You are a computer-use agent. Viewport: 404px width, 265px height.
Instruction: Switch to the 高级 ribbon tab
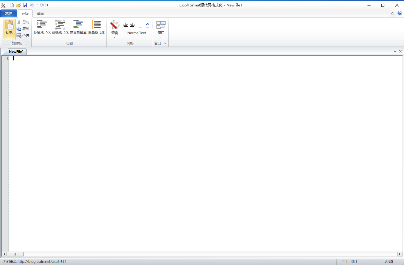tap(40, 13)
